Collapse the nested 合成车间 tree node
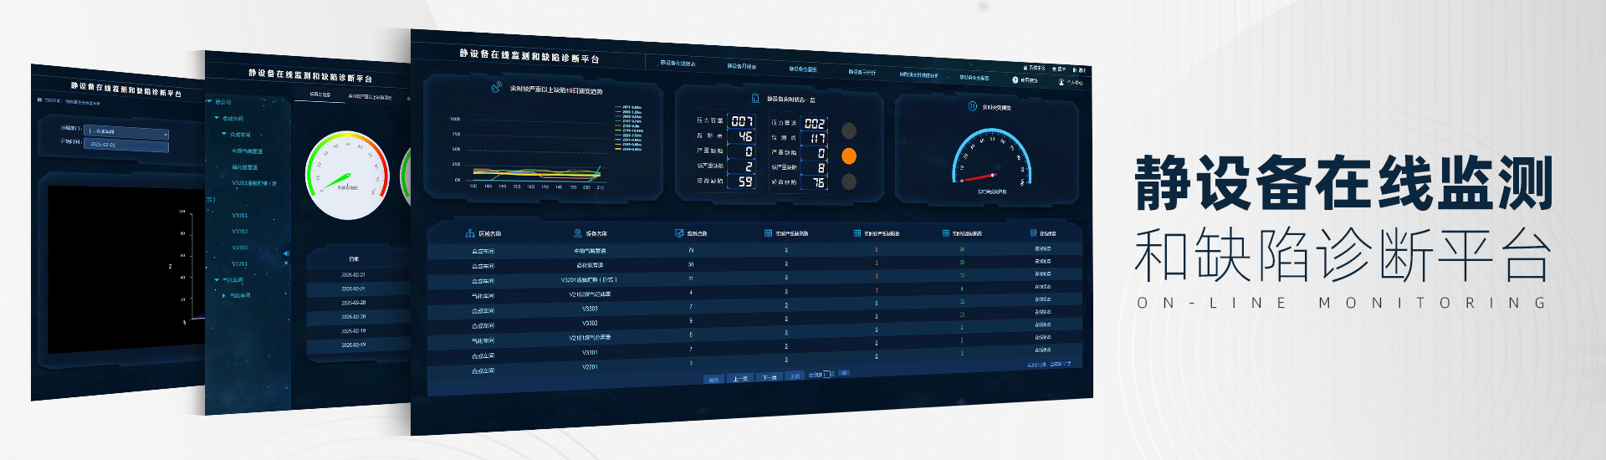 223,134
